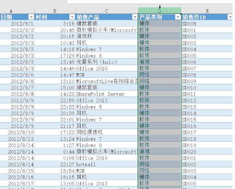Expand the 销售产品 filter dropdown arrow

click(135, 17)
